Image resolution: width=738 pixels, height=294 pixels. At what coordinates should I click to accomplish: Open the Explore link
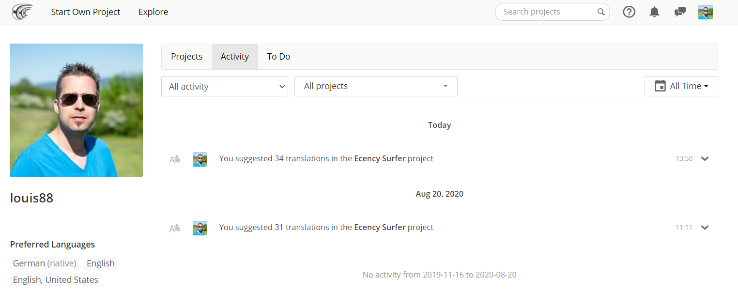[154, 12]
